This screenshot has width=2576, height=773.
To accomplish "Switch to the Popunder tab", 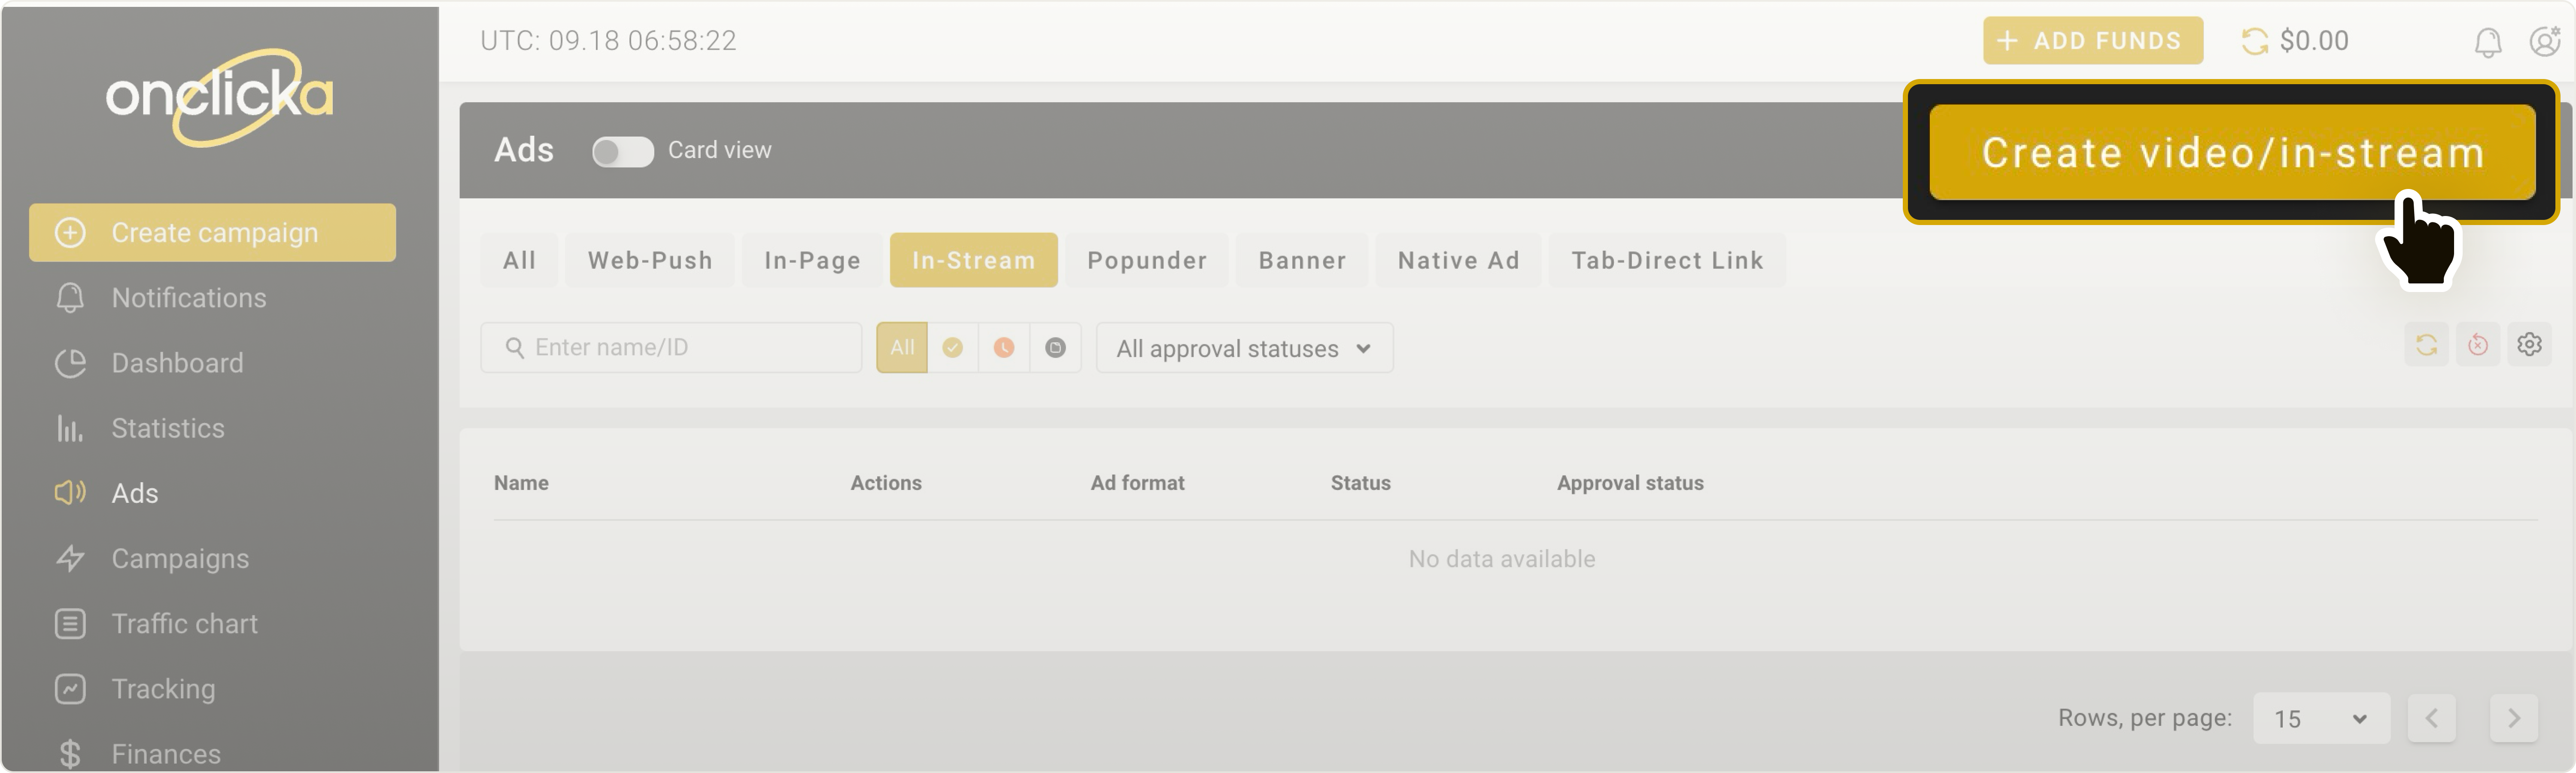I will click(x=1147, y=260).
